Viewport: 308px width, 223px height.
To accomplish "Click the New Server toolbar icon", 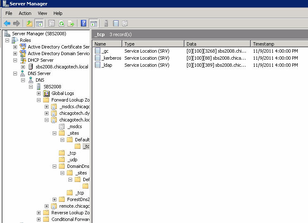I will (106, 23).
